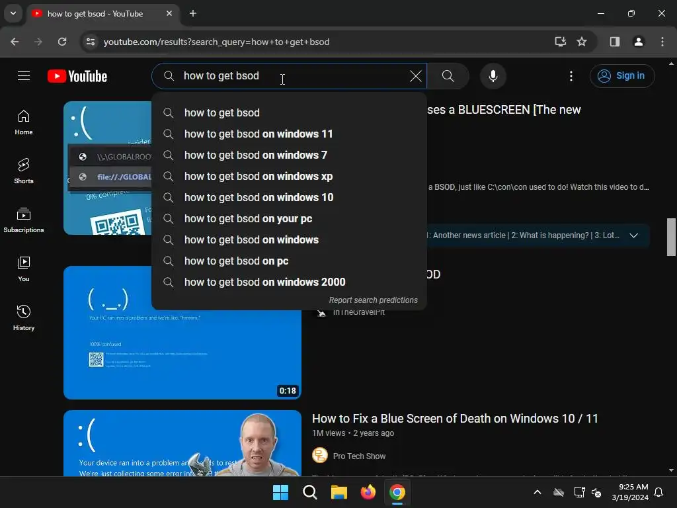Open the Chrome profile icon

tap(639, 42)
